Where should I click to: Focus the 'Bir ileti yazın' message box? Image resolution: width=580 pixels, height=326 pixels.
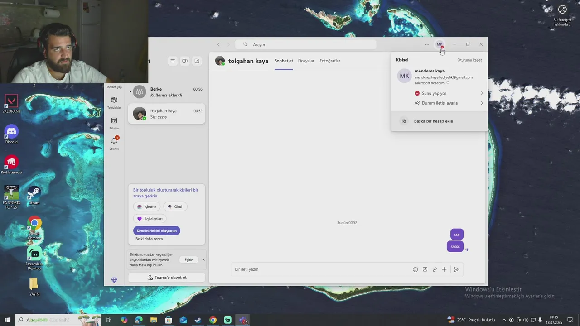(x=320, y=269)
